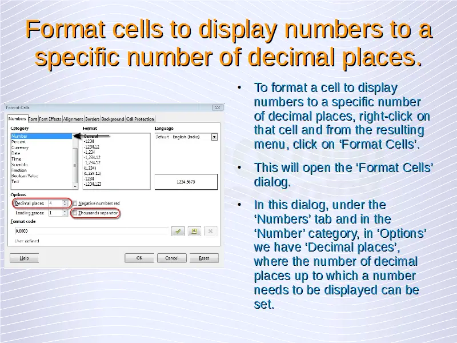Open Help from the dialog
The width and height of the screenshot is (457, 343).
(x=24, y=258)
